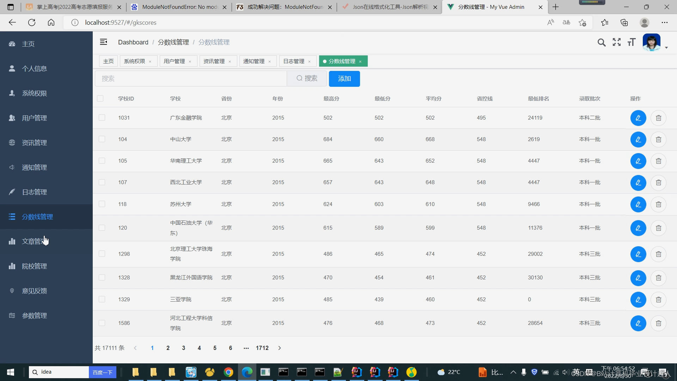Open the header search magnifier icon
Image resolution: width=677 pixels, height=381 pixels.
[x=602, y=43]
